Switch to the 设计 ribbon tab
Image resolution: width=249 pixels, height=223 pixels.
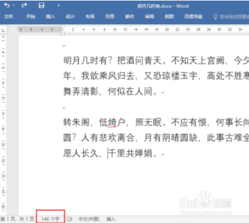[70, 17]
